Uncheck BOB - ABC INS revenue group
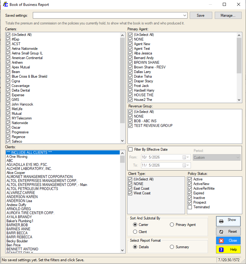Viewport: 246px width, 264px height. point(131,121)
